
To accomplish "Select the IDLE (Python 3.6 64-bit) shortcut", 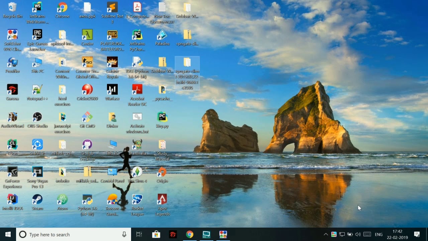I will (x=137, y=68).
